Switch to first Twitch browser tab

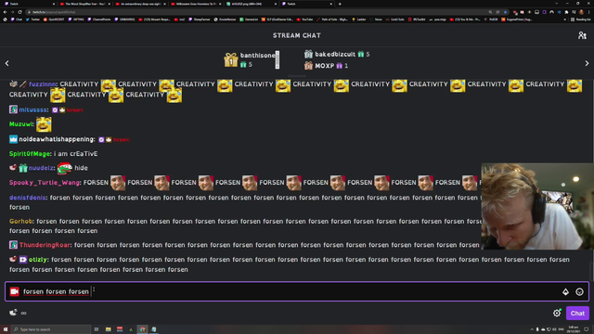coord(29,4)
